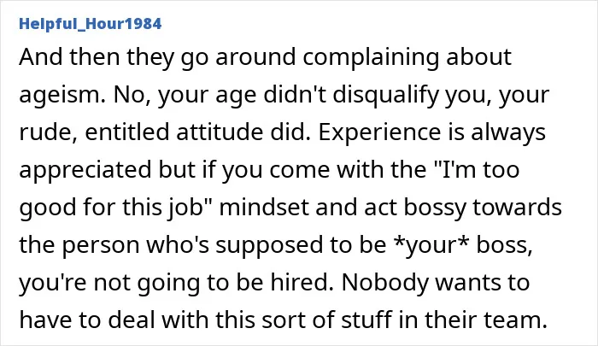Screen dimensions: 598x346
Task: Click the word "always" in the comment
Action: pos(508,133)
